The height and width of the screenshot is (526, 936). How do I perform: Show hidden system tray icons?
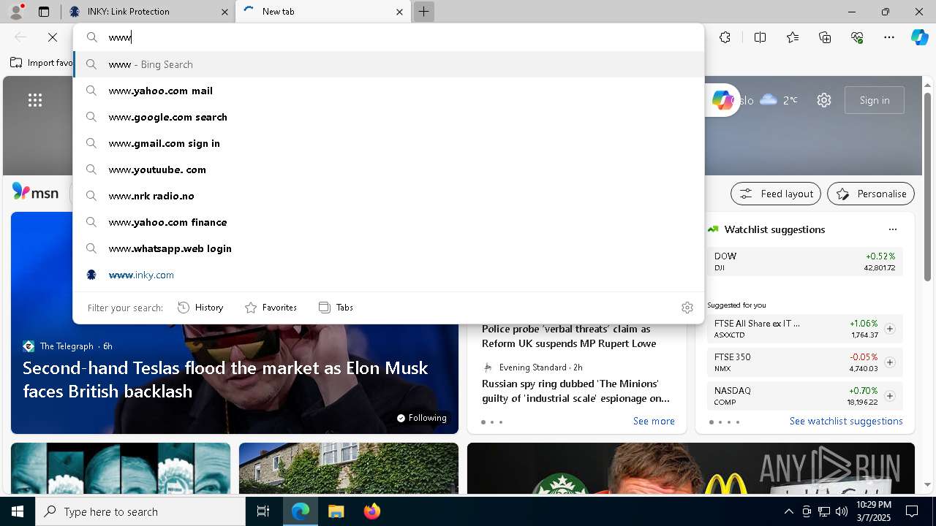[x=788, y=511]
